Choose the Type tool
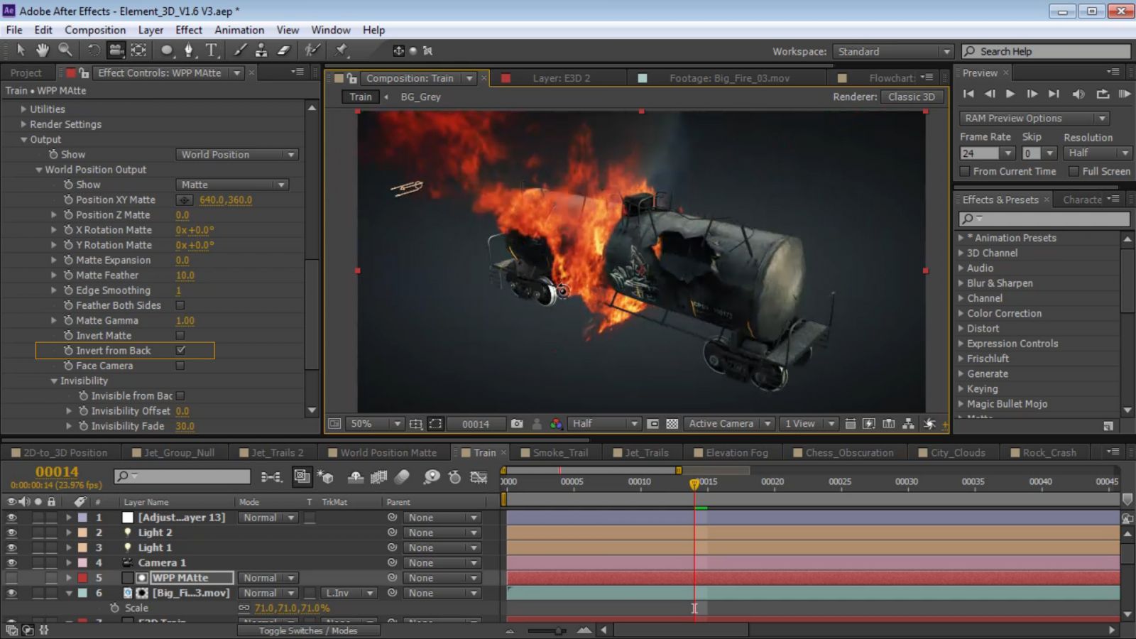Screen dimensions: 1136x639 (212, 50)
